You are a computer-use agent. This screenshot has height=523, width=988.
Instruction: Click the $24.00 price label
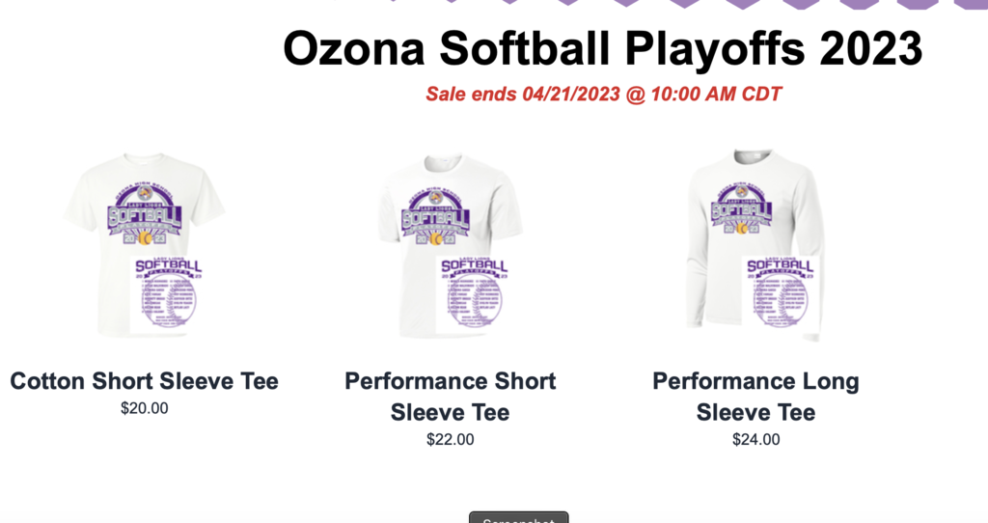pyautogui.click(x=755, y=440)
